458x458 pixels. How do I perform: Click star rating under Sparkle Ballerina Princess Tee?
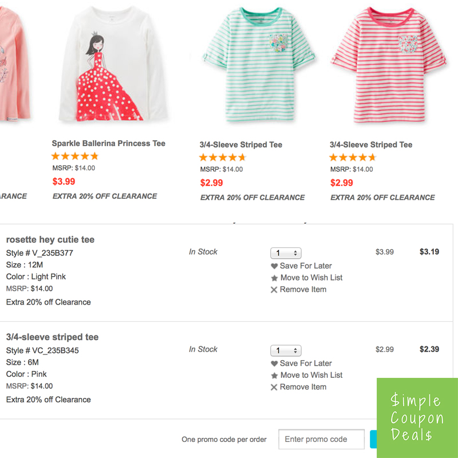click(74, 156)
